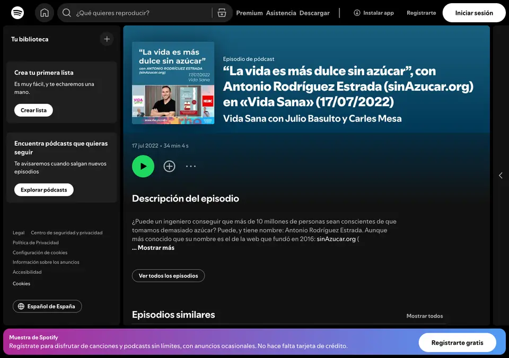Open the Español de España language selector
Viewport: 509px width, 358px height.
pos(47,307)
